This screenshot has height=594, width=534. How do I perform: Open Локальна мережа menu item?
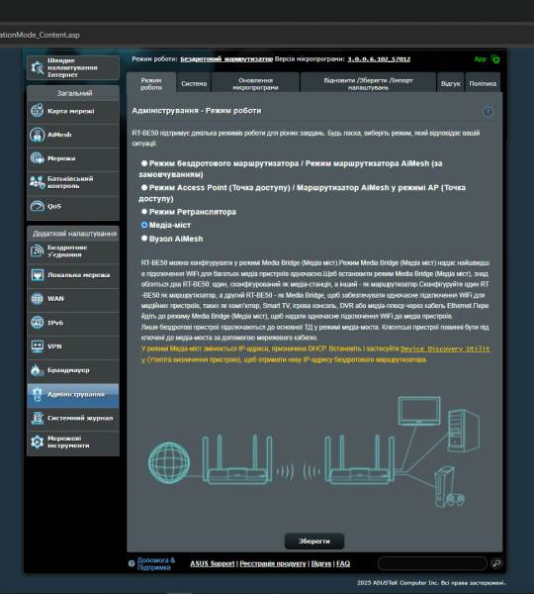pos(73,275)
